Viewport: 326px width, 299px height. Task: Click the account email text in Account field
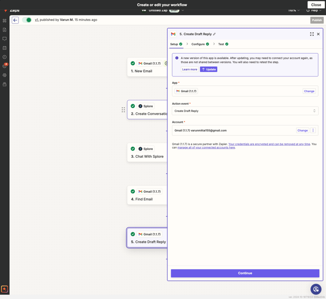[x=200, y=131]
